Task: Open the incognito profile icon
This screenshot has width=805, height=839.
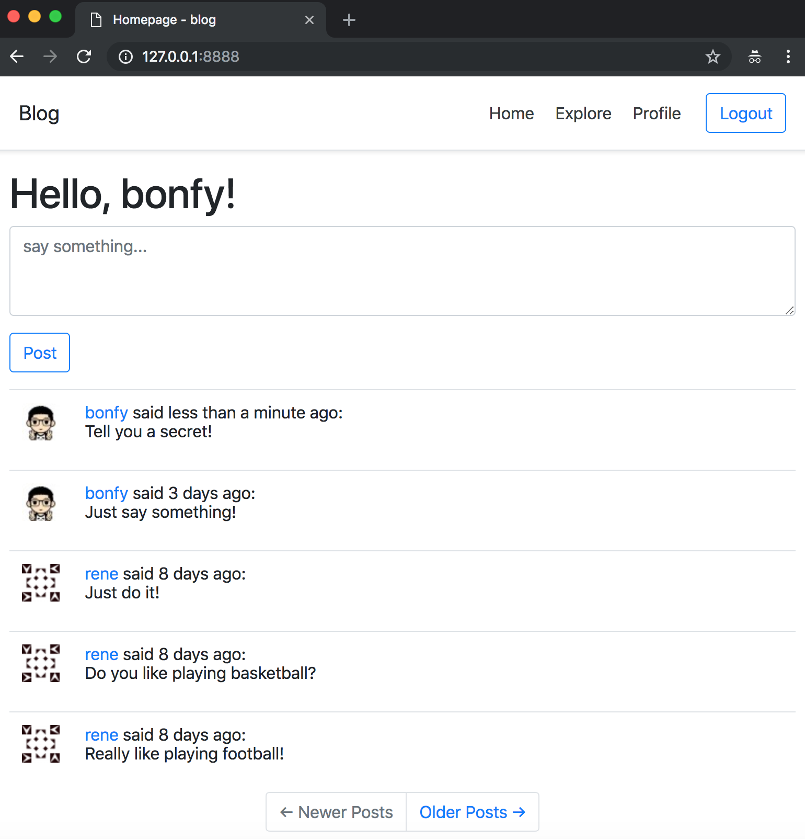Action: (754, 56)
